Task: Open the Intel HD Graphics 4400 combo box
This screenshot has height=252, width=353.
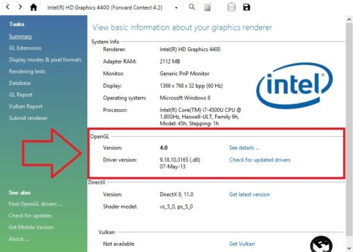Action: [112, 8]
